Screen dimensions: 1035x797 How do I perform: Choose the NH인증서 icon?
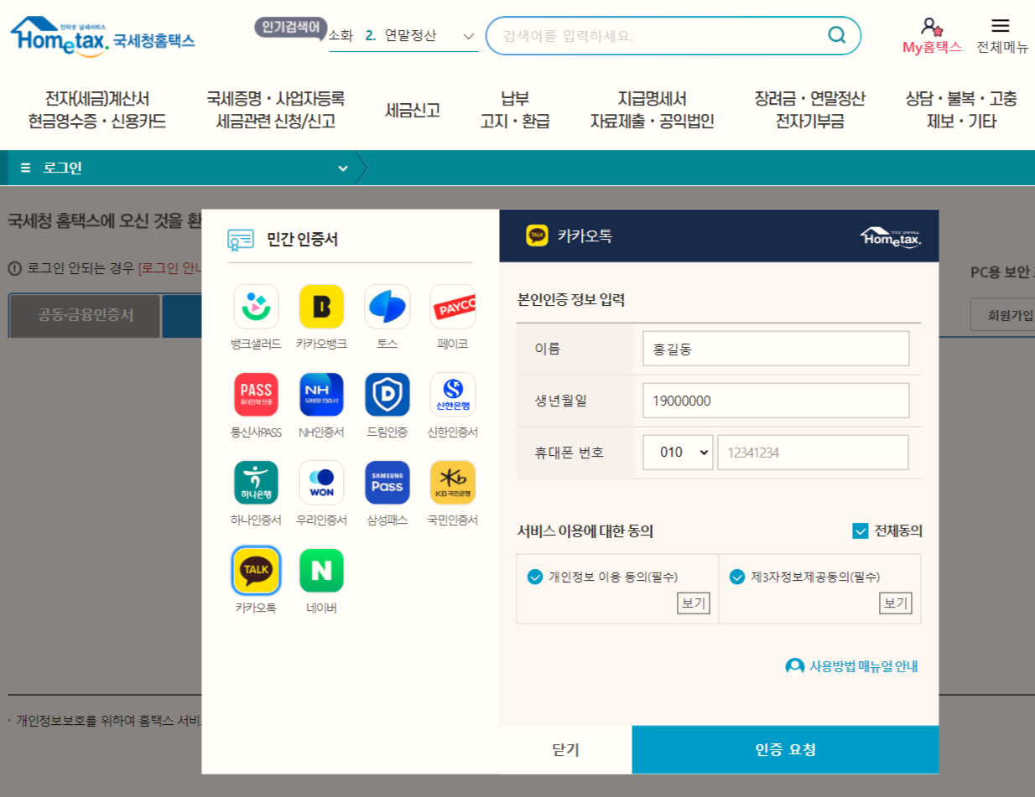click(x=321, y=395)
